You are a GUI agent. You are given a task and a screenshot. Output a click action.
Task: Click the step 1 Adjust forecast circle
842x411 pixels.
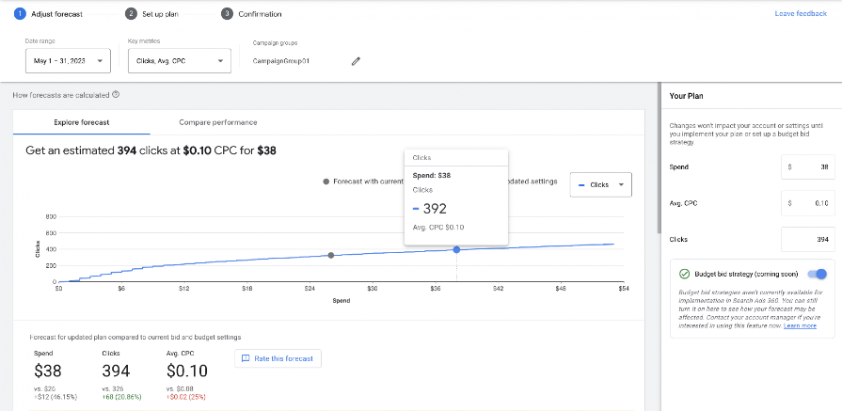pos(20,14)
